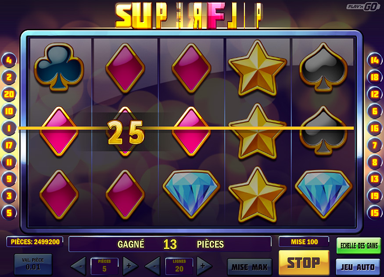The image size is (384, 277).
Task: Stop the reels with STOP button
Action: (304, 263)
